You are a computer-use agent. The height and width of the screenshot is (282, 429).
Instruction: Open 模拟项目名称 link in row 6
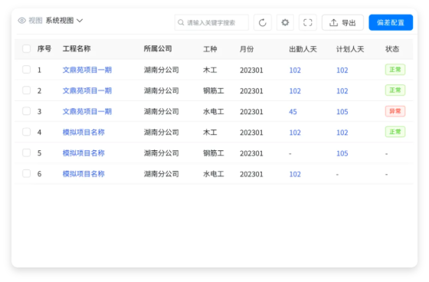(x=84, y=174)
